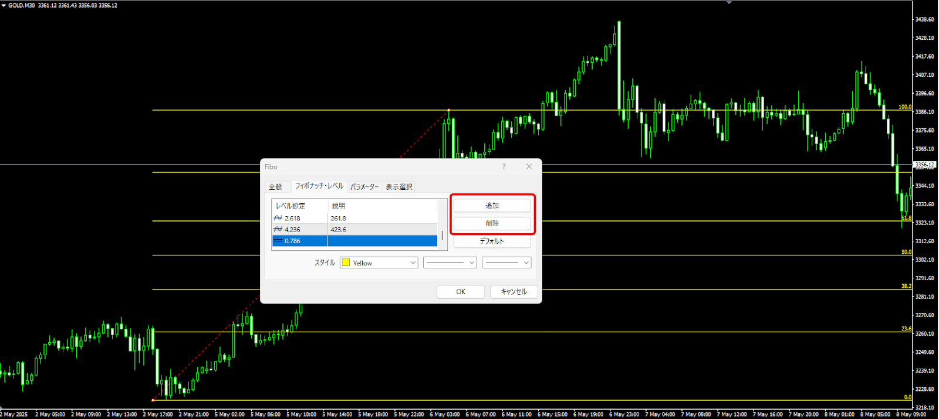Click the 100.0 Fibonacci level label

pyautogui.click(x=905, y=107)
